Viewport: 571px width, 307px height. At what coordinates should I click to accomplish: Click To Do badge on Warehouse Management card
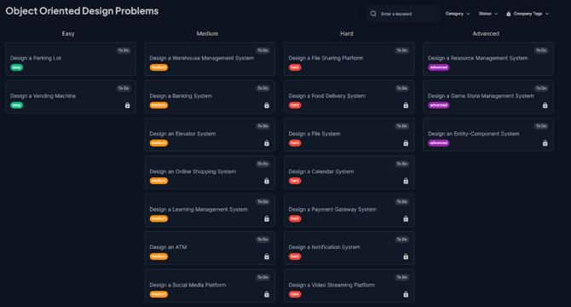point(262,50)
